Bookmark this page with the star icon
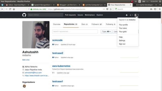This screenshot has height=91, width=162. (x=111, y=9)
